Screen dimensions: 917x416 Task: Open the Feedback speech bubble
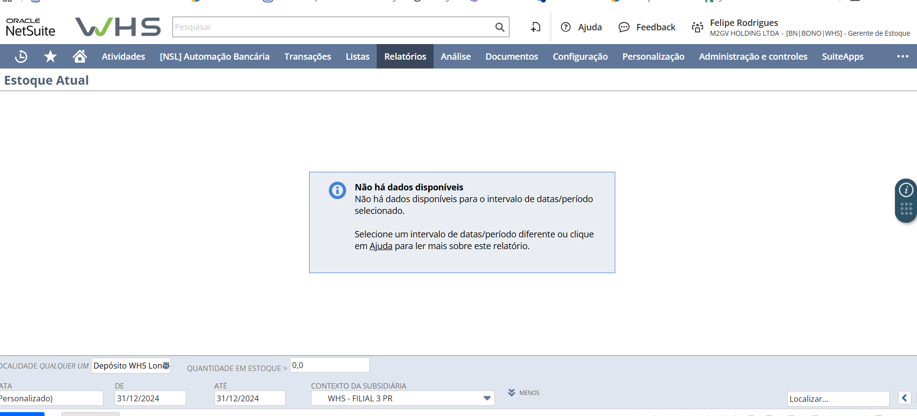tap(624, 27)
